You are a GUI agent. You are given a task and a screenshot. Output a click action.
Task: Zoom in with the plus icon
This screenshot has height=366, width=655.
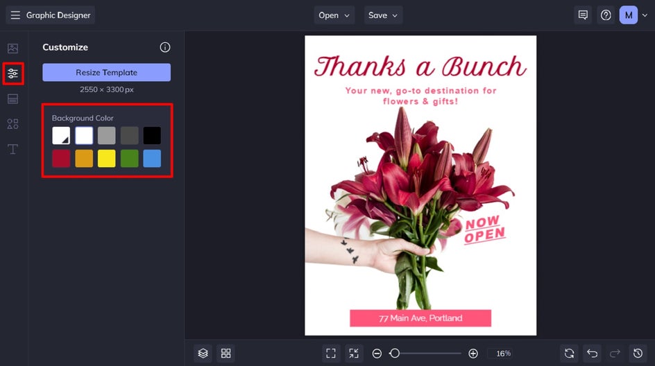473,354
